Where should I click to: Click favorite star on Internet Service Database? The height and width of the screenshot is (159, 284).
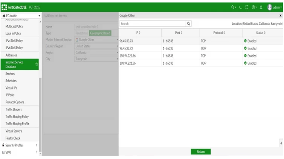click(x=37, y=64)
